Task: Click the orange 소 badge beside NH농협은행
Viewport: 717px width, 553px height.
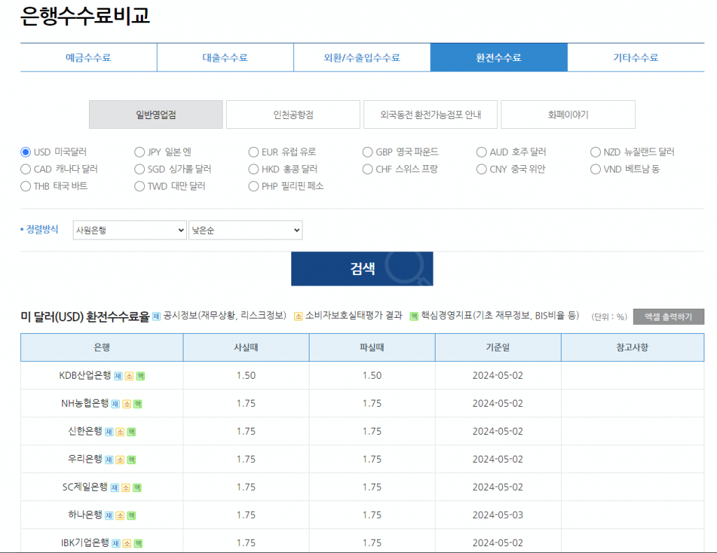Action: (127, 404)
